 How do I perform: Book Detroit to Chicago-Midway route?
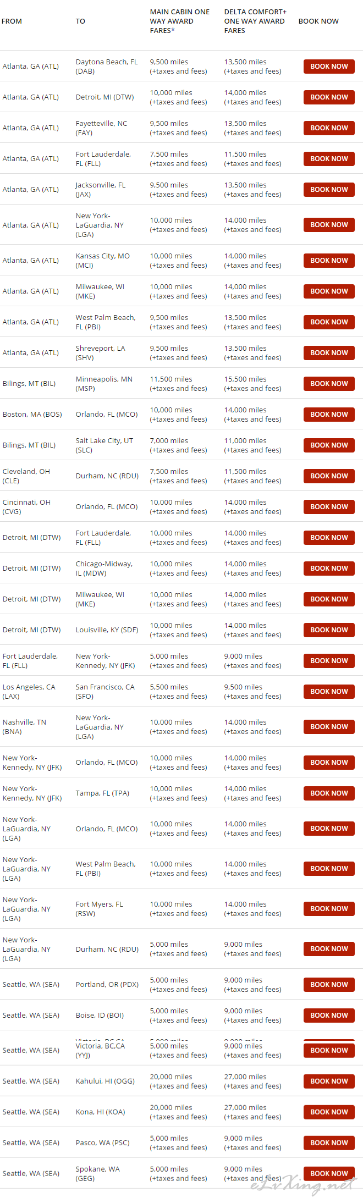pos(329,569)
